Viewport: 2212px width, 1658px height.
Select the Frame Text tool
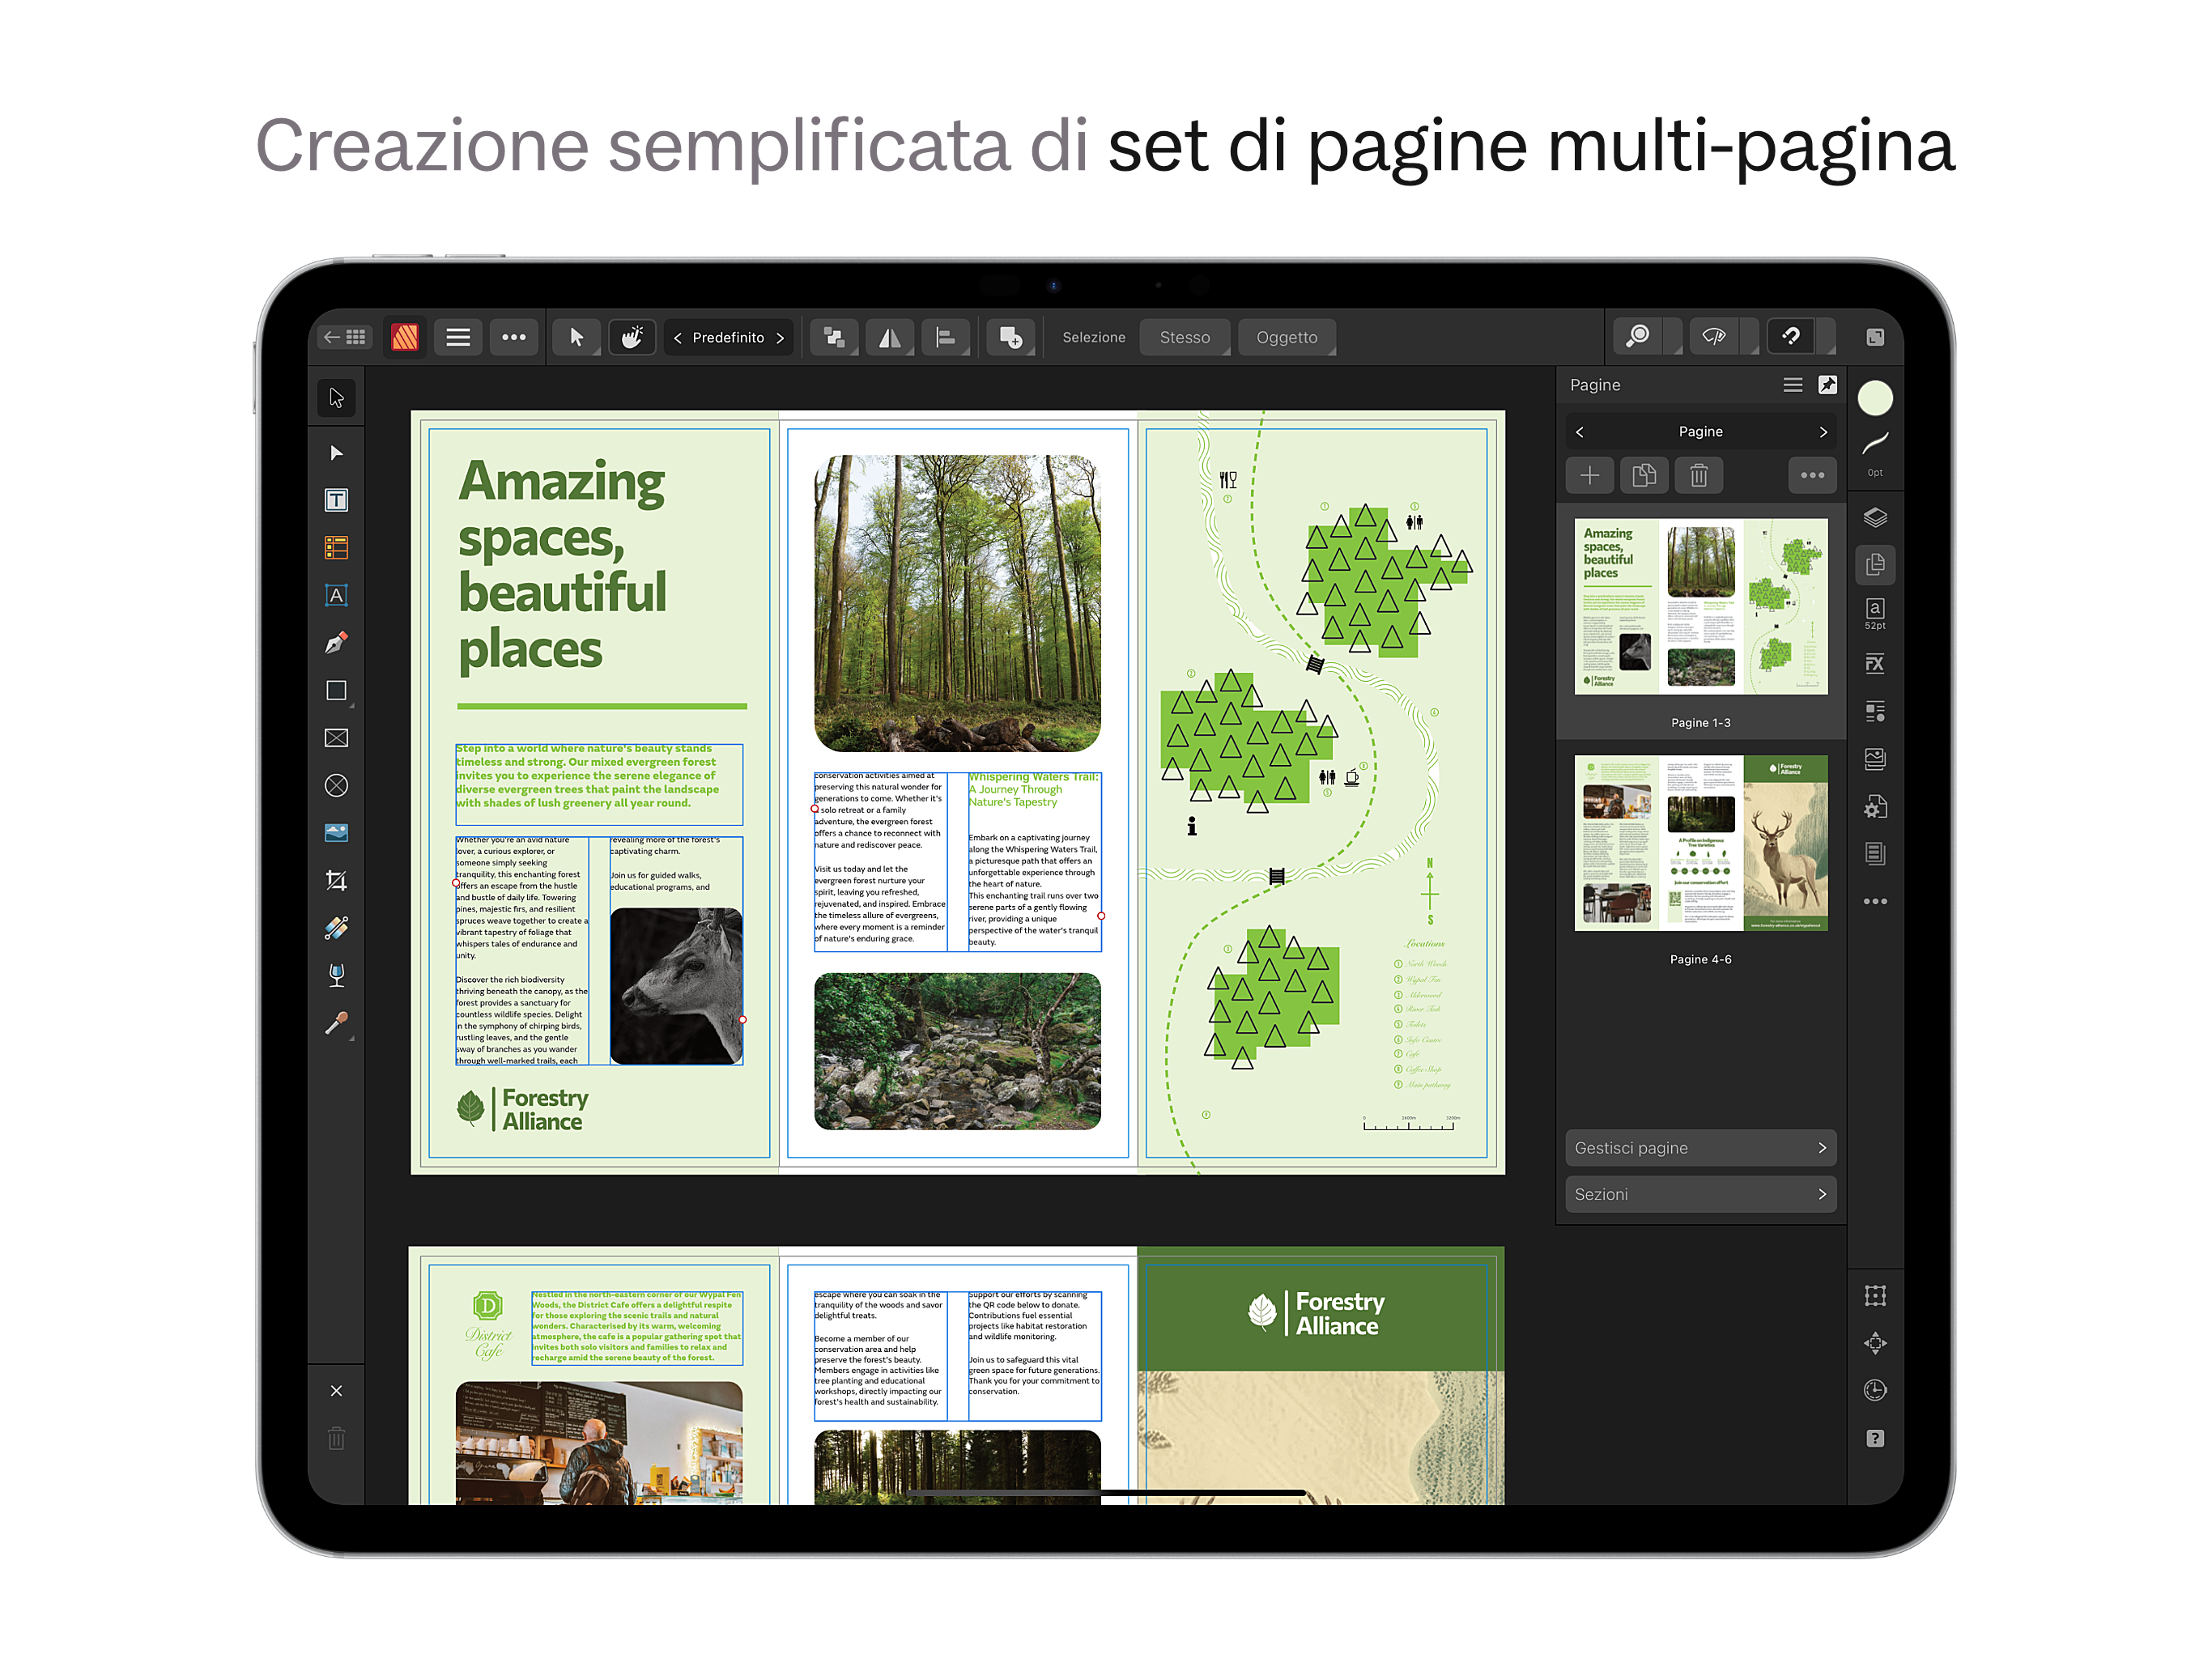(336, 501)
